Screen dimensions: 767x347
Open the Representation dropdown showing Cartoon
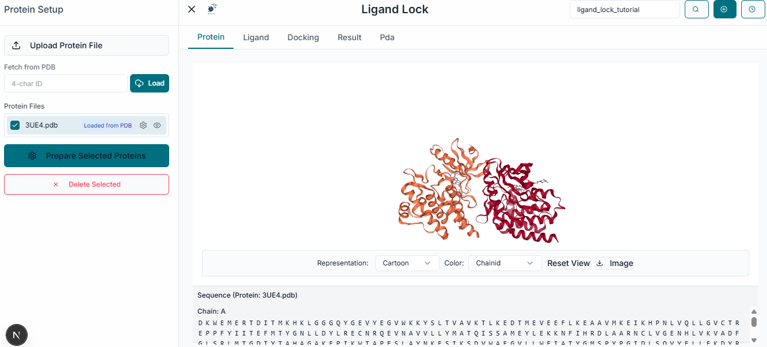coord(407,263)
